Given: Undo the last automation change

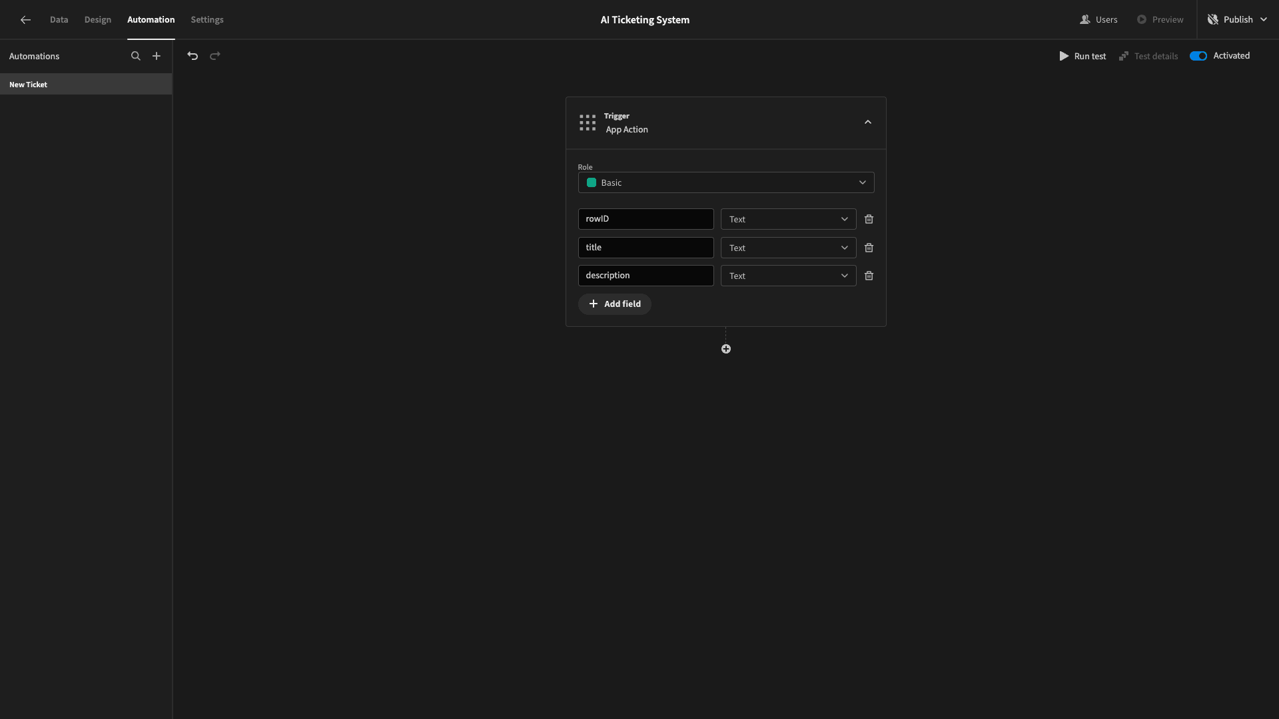Looking at the screenshot, I should coord(193,56).
